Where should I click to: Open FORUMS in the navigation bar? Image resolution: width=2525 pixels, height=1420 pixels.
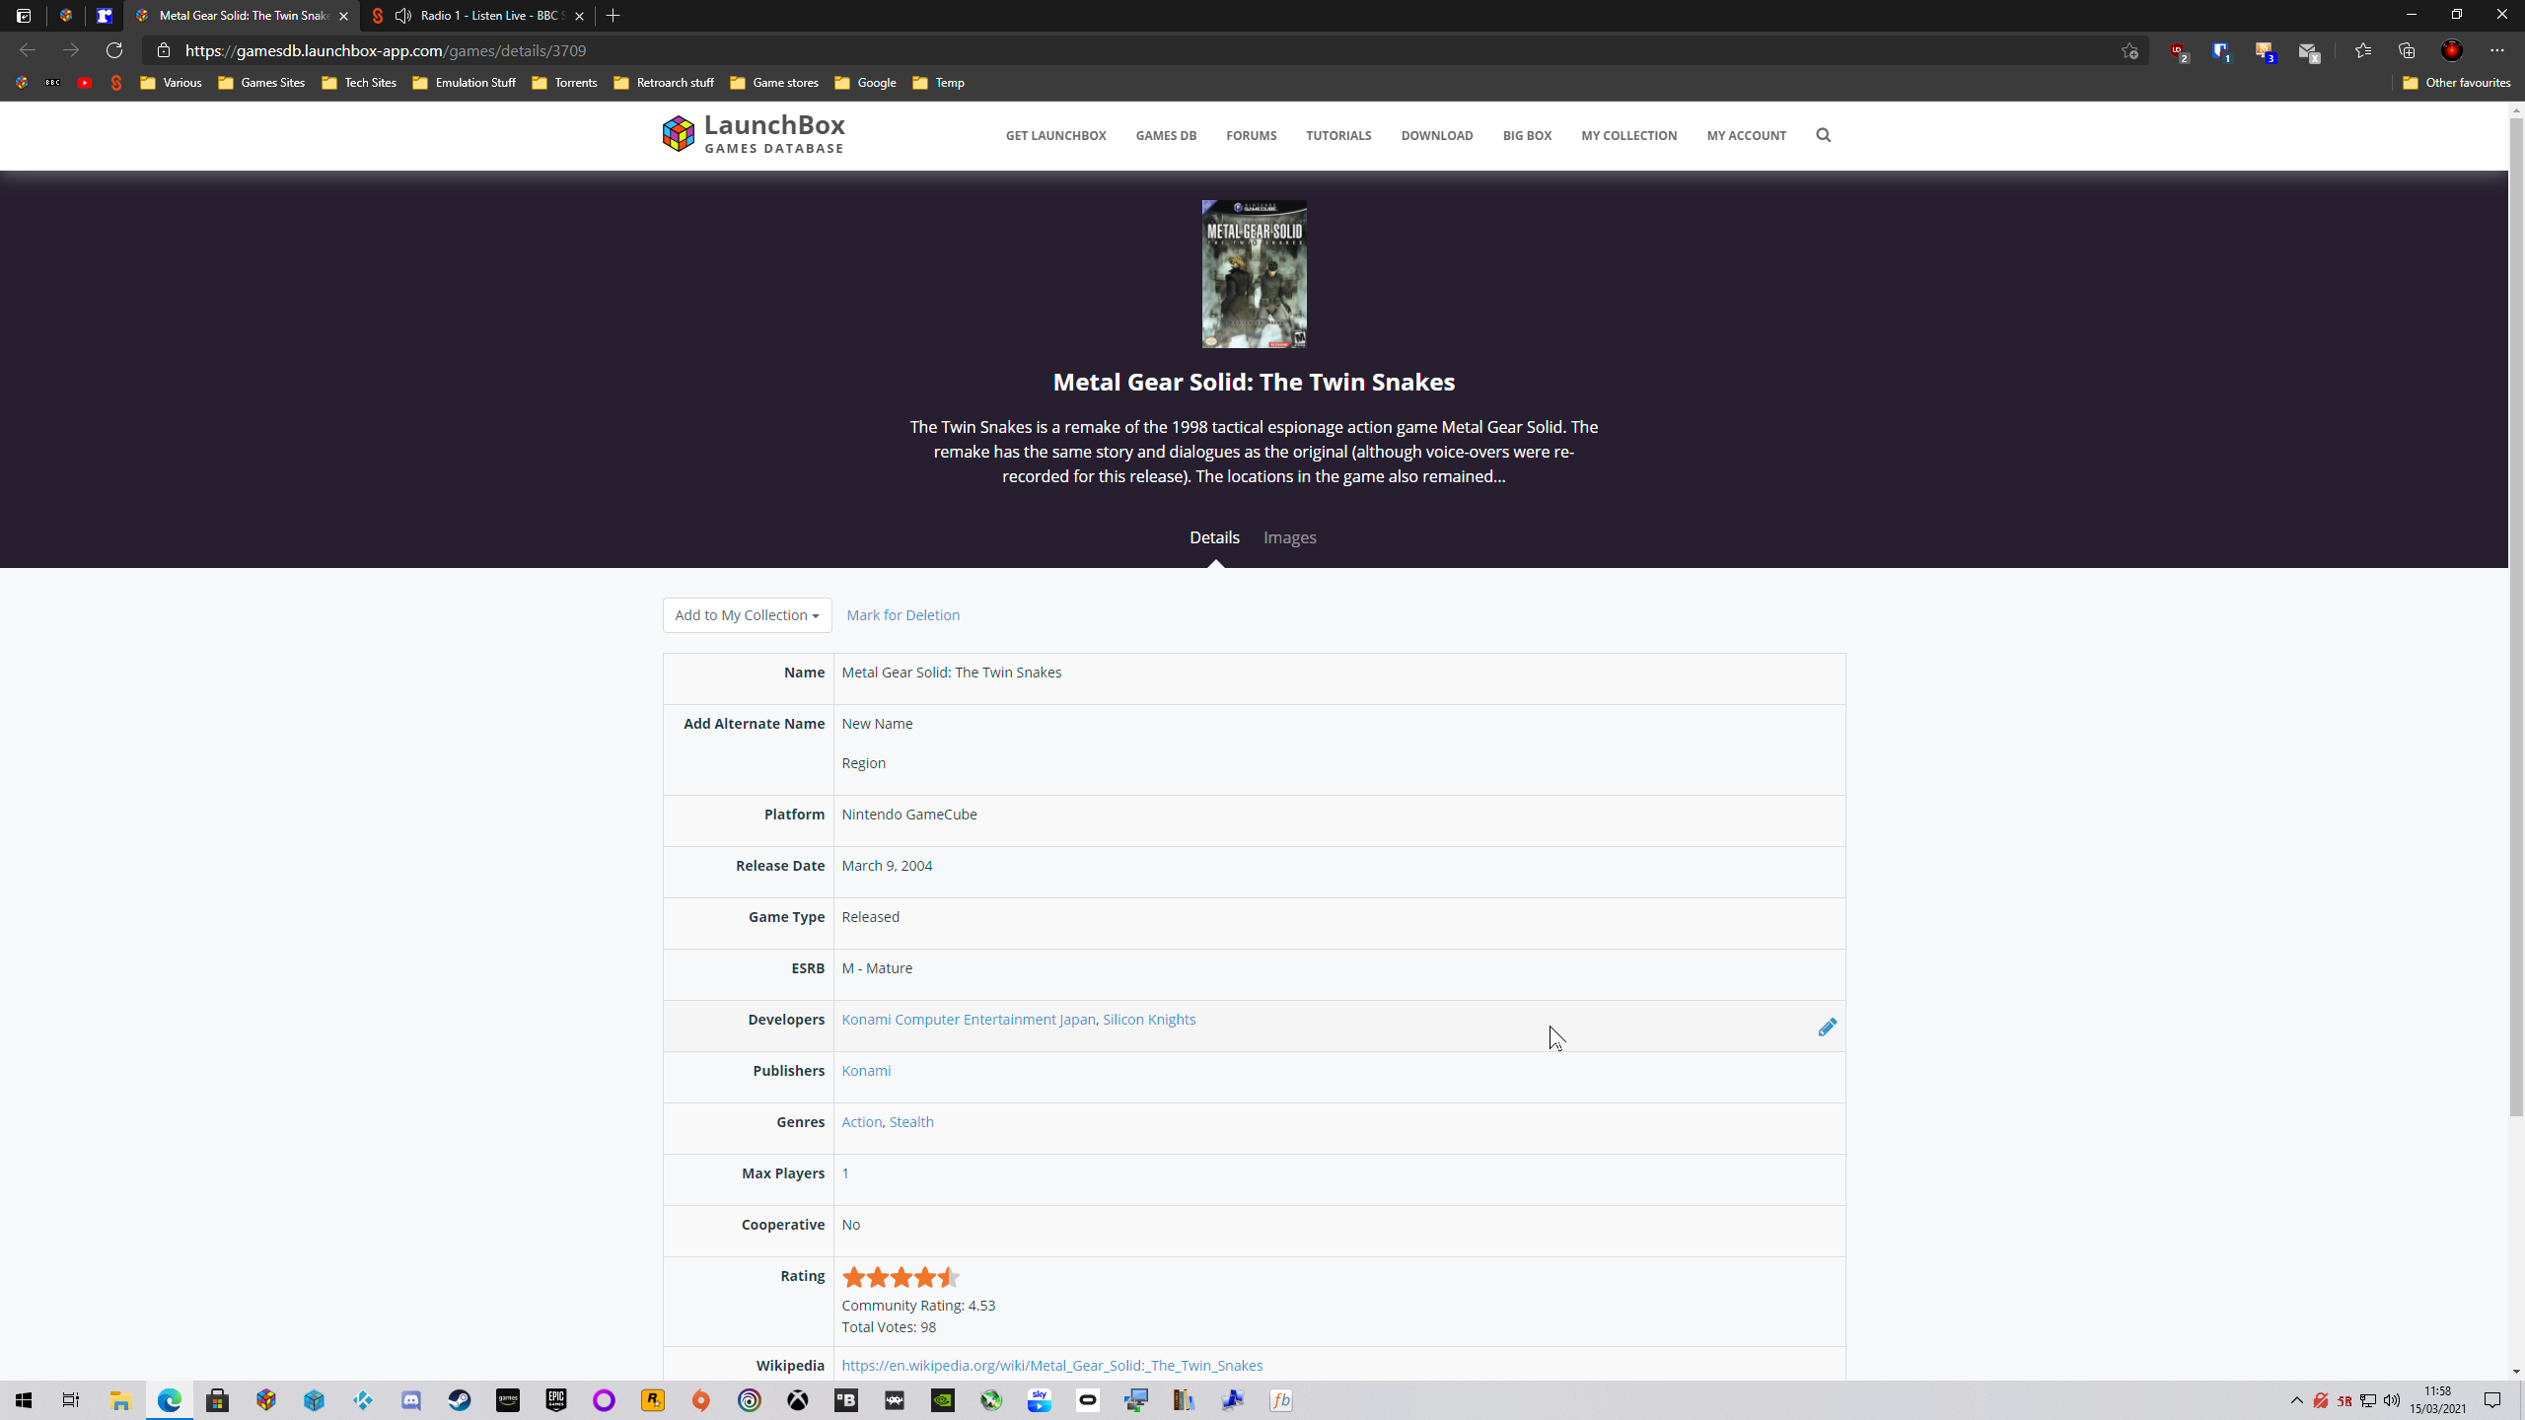[1251, 136]
